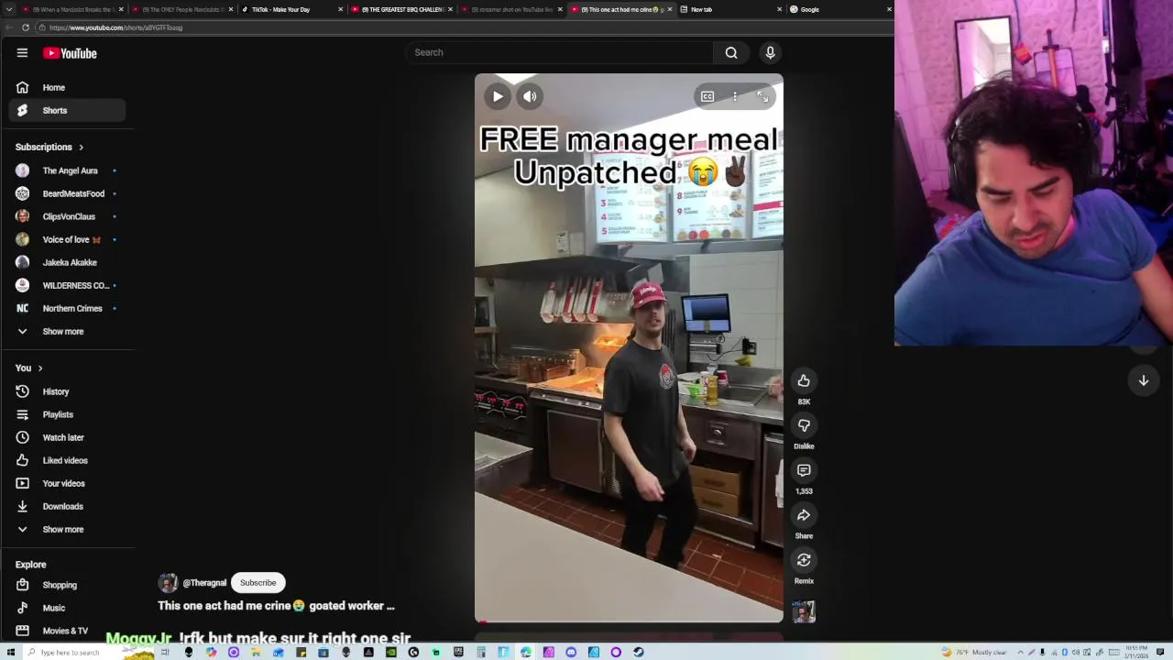Click the @Theragnal channel avatar
Viewport: 1173px width, 660px height.
168,583
